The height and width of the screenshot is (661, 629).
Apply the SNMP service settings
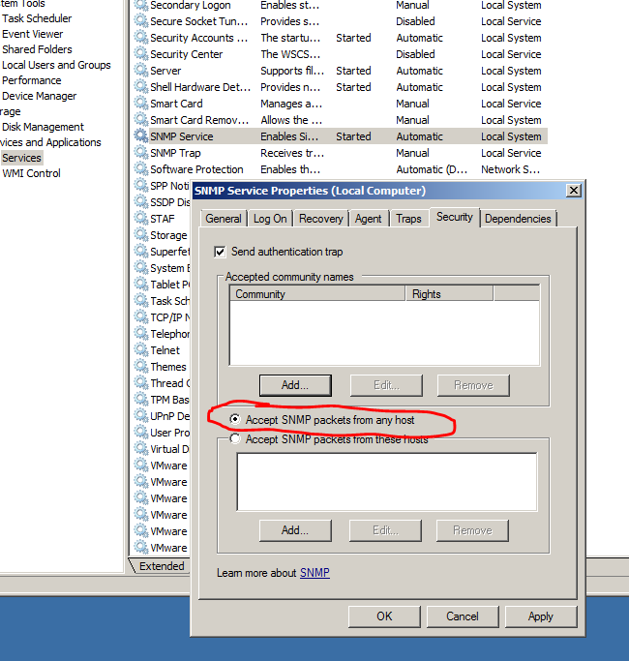[x=541, y=616]
